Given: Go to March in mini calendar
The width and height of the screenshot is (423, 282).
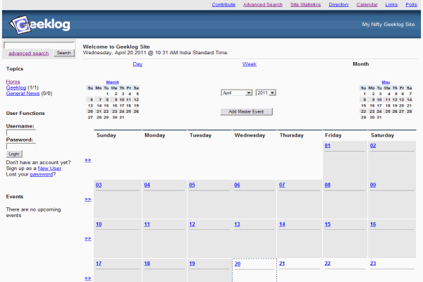Looking at the screenshot, I should (x=113, y=82).
